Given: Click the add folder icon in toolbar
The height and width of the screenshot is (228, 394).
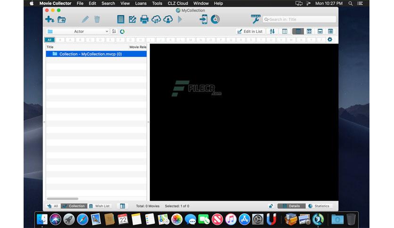Looking at the screenshot, I should click(62, 19).
